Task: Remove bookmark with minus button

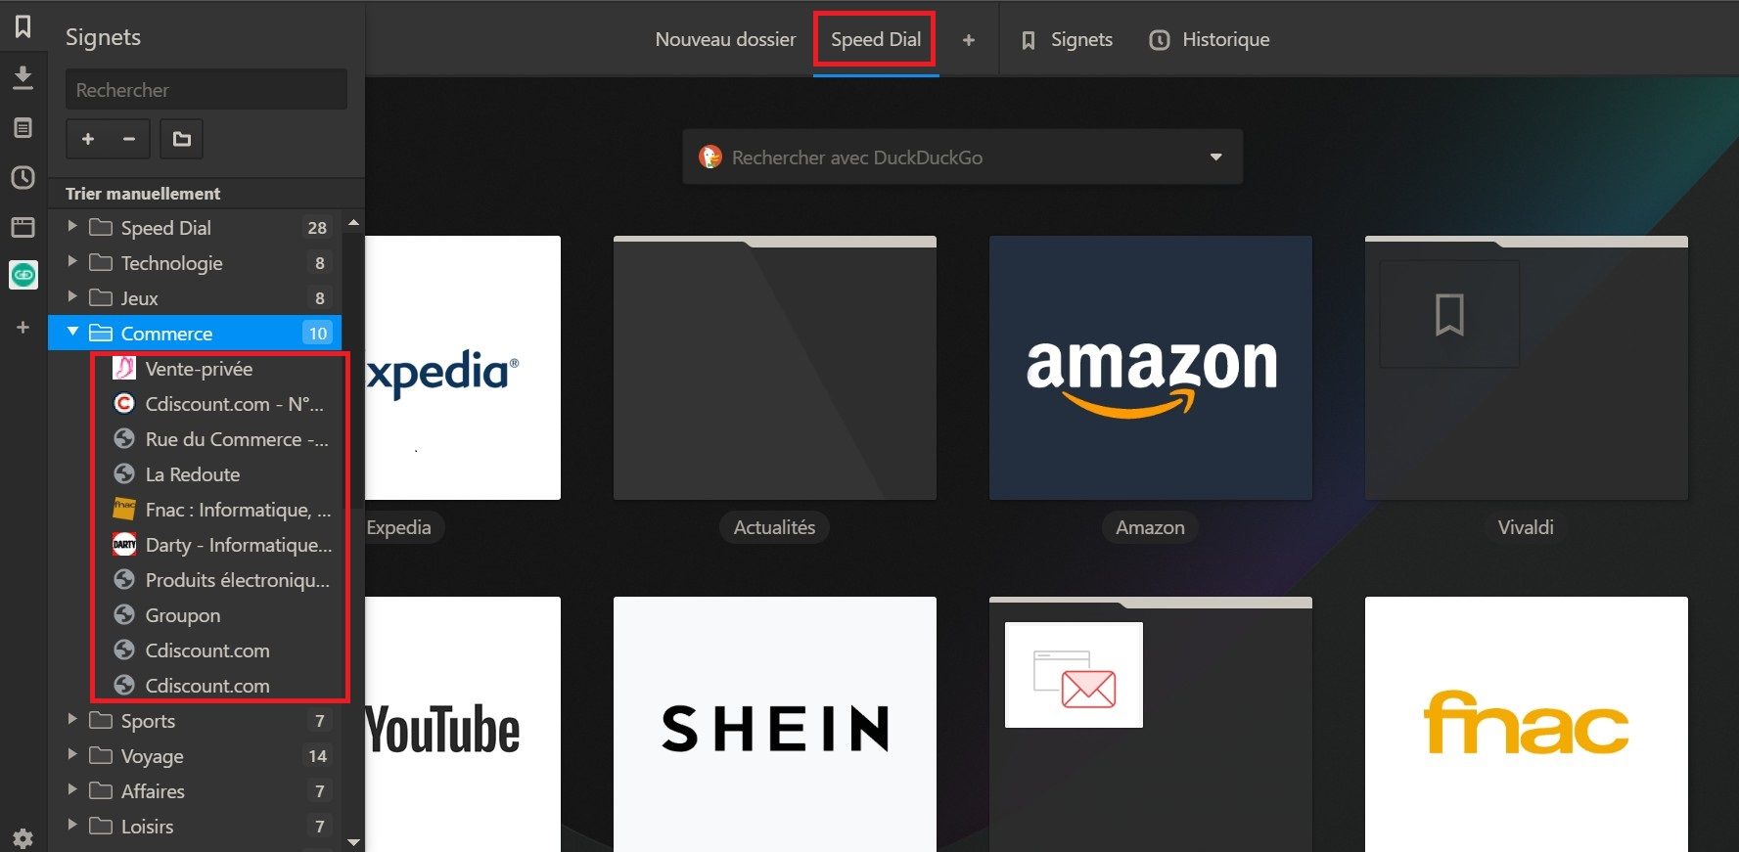Action: pyautogui.click(x=129, y=139)
